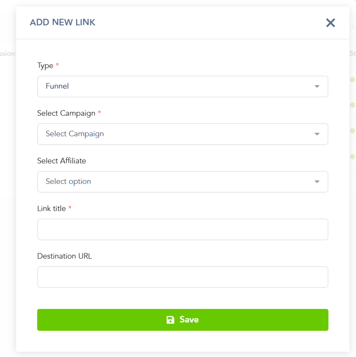356x357 pixels.
Task: Click the "Select option" placeholder text
Action: (68, 181)
